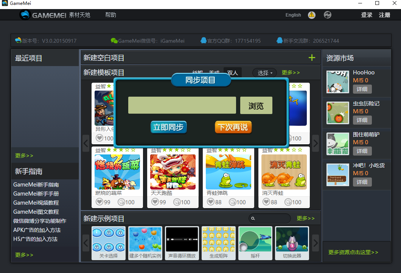Open 燃烧的蔬菜 template thumbnail

117,172
